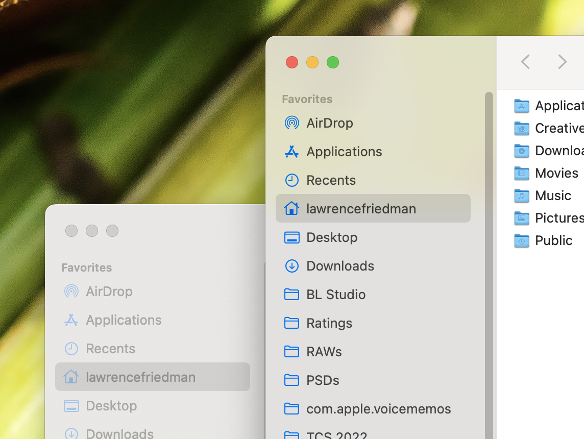Click the Favorites heading in the background window
The width and height of the screenshot is (584, 439).
click(x=87, y=267)
